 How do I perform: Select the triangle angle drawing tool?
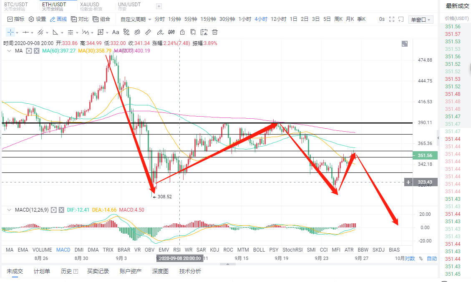tap(55, 32)
